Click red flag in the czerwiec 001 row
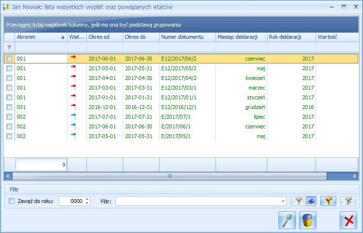This screenshot has width=363, height=233. click(x=73, y=59)
